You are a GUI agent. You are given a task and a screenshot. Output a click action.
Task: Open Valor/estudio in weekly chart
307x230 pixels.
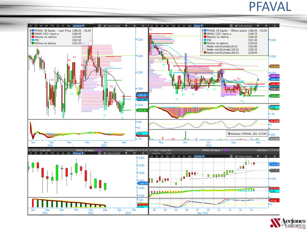click(112, 26)
